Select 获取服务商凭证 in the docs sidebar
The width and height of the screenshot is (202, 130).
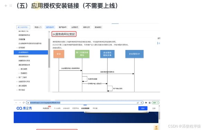[24, 35]
